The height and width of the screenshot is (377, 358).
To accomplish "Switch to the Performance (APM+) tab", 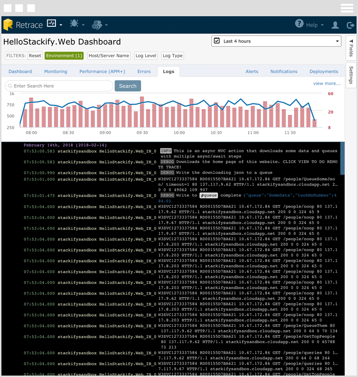I will pos(102,72).
